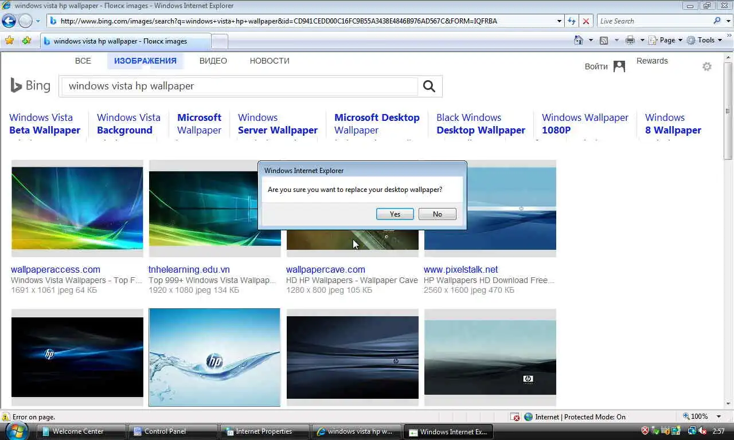Click the browser address bar URL field
The width and height of the screenshot is (734, 440).
(x=302, y=21)
